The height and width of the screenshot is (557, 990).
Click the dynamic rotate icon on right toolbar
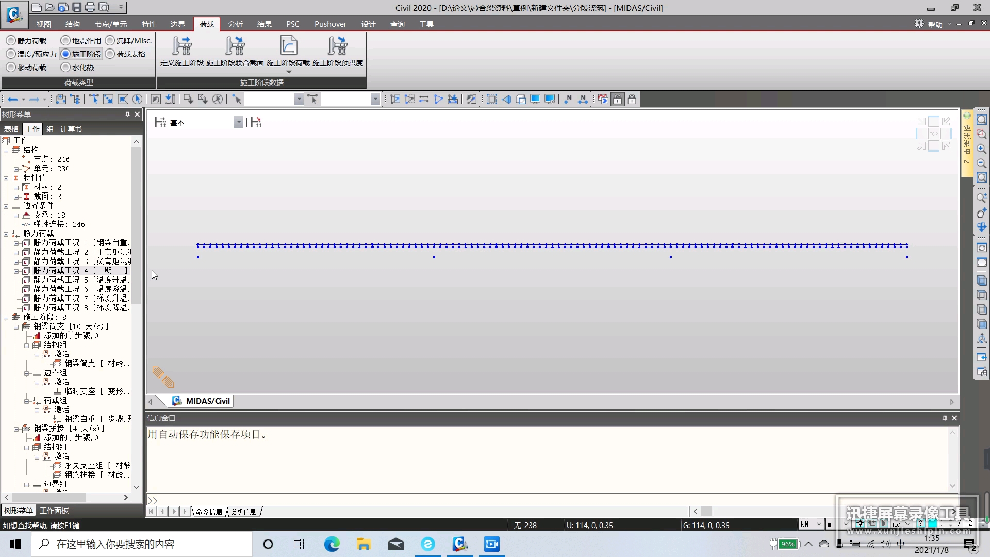tap(982, 227)
